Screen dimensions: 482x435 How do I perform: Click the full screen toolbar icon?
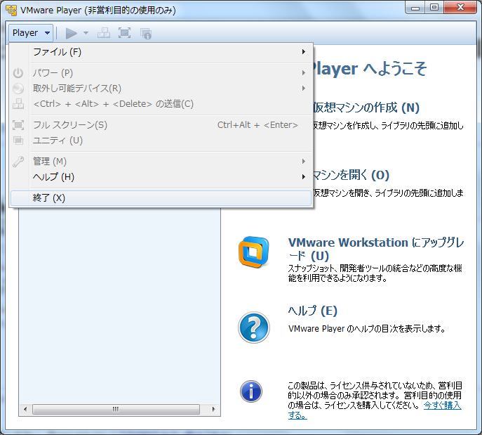pos(124,33)
